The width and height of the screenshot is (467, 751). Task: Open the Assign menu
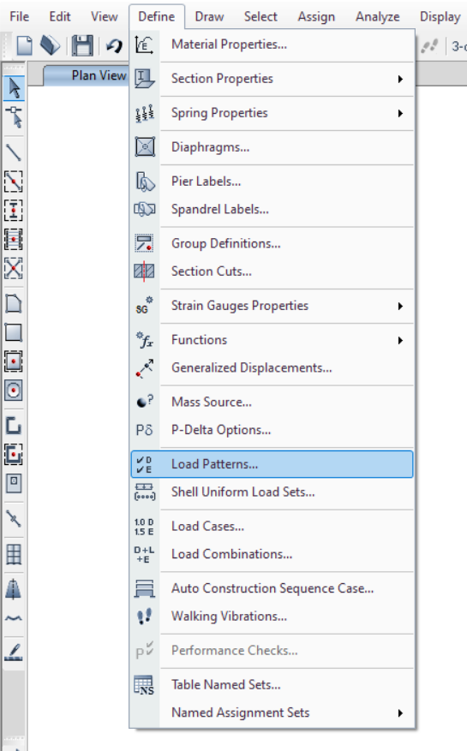(316, 17)
